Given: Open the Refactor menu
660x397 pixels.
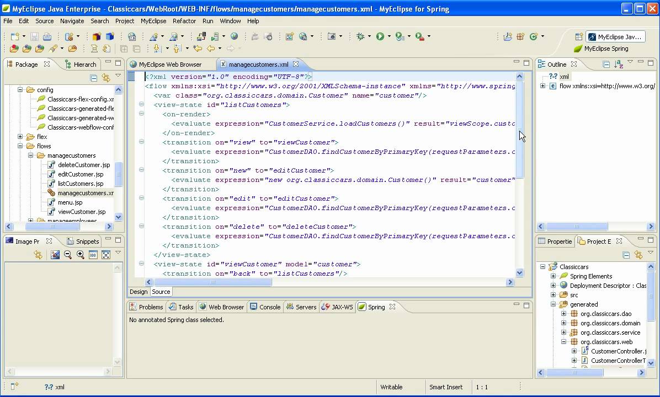Looking at the screenshot, I should point(184,20).
